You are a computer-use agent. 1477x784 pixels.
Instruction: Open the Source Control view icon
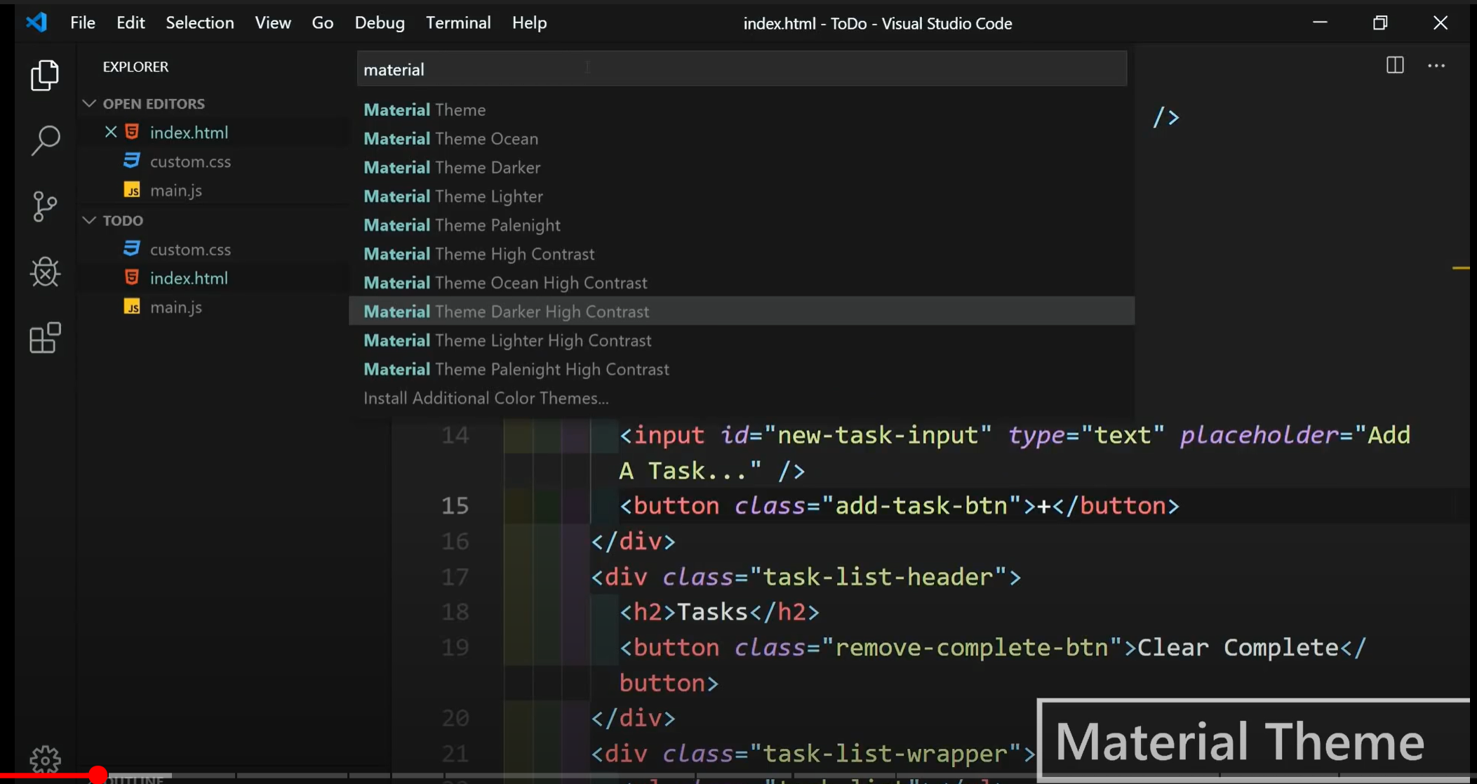[x=45, y=206]
